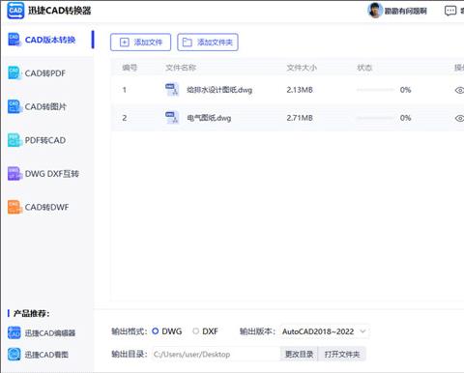The image size is (464, 373).
Task: Click the output directory path field
Action: pyautogui.click(x=216, y=355)
